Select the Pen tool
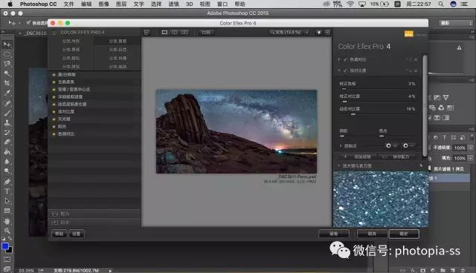The image size is (476, 273). (x=7, y=182)
